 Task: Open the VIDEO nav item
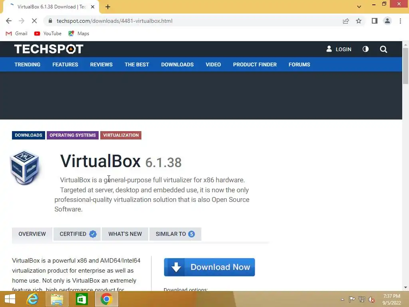(213, 64)
